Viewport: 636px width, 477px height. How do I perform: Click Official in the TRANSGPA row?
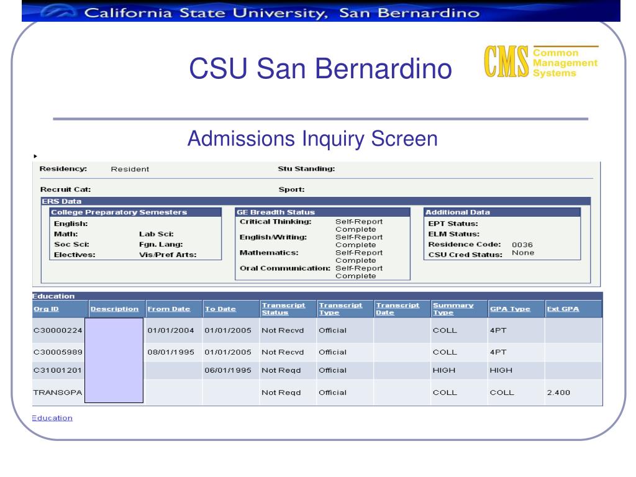click(333, 393)
